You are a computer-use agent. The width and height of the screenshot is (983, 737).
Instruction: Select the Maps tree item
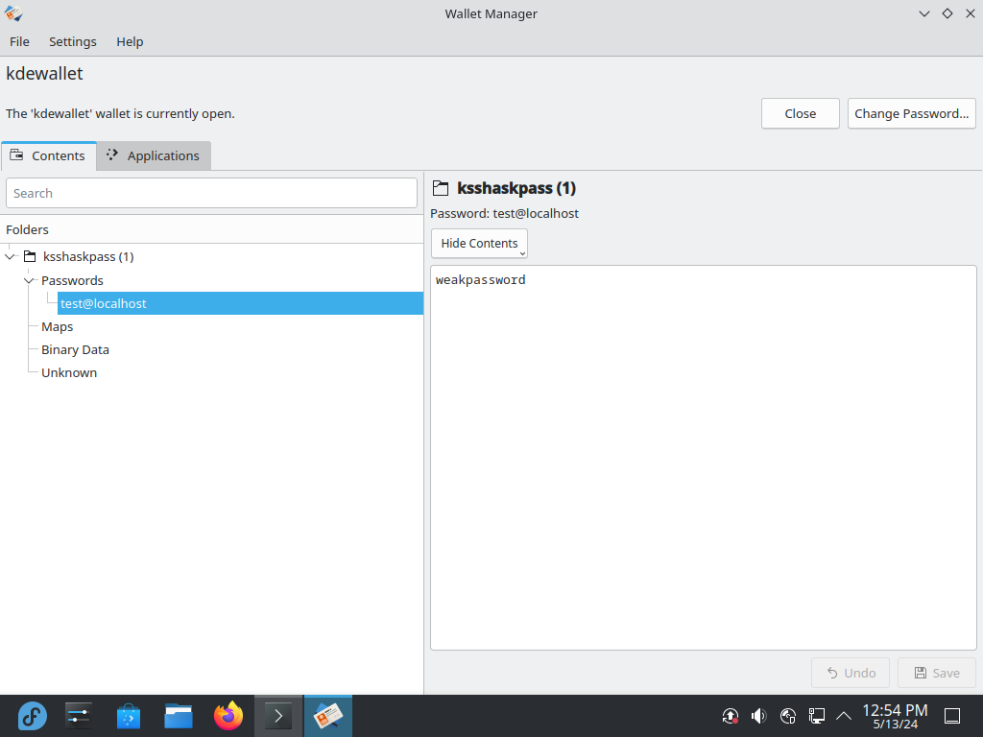pyautogui.click(x=57, y=326)
